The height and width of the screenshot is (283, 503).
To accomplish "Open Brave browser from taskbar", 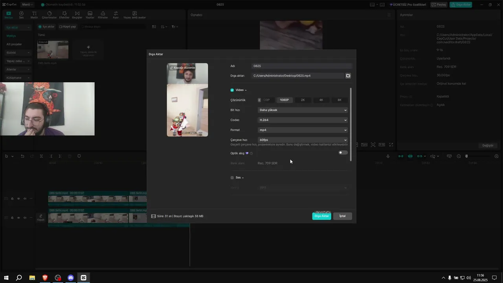I will point(45,278).
